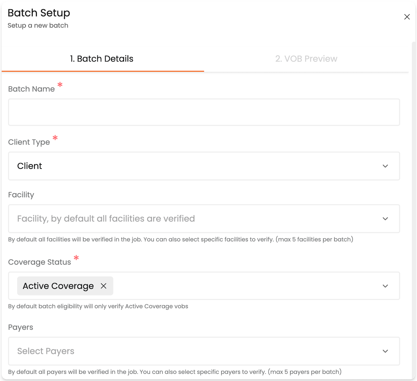This screenshot has height=381, width=417.
Task: Click the Coverage Status label
Action: [40, 262]
